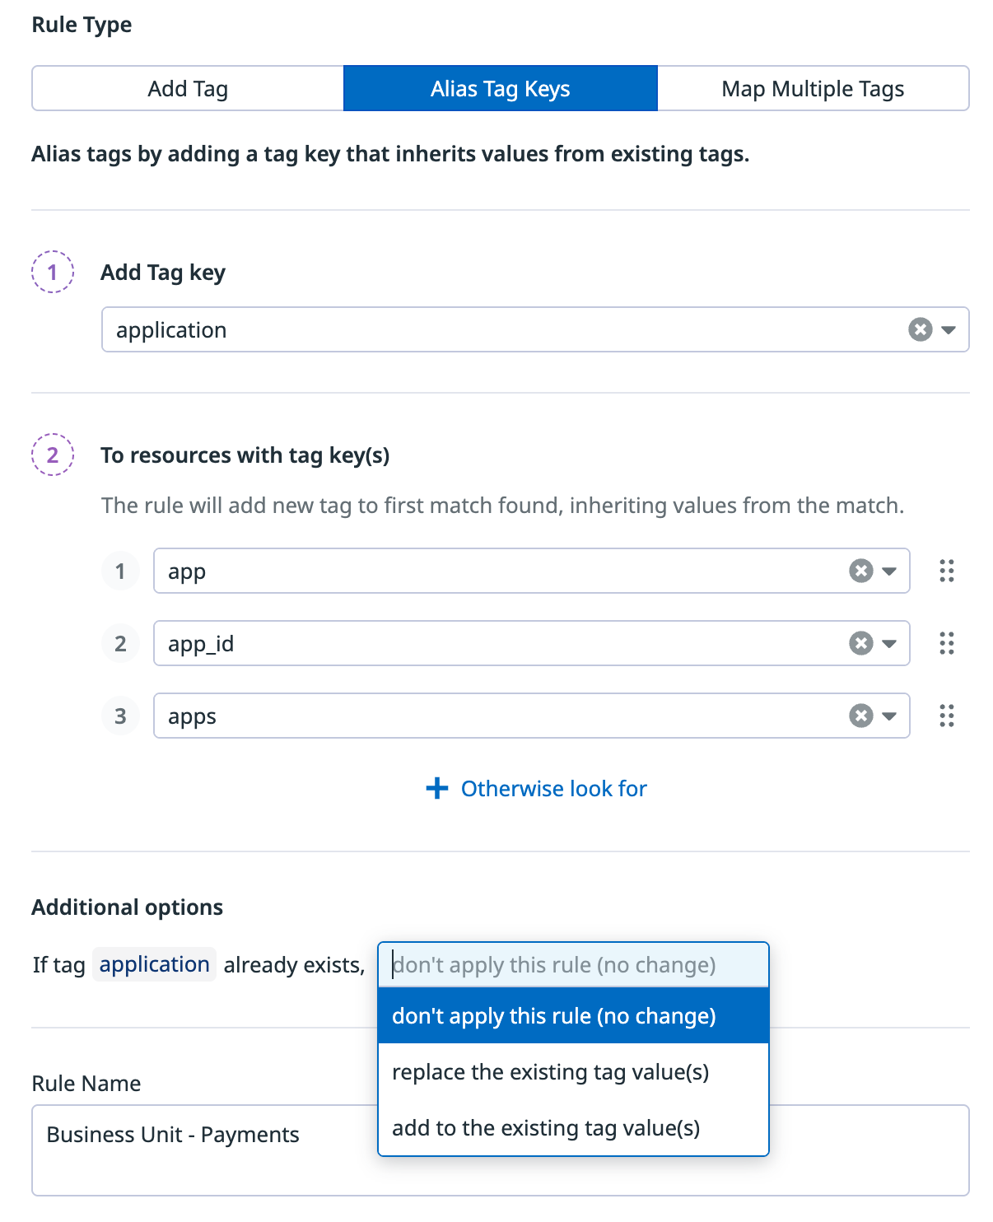Expand the 'app_id' tag key dropdown
This screenshot has height=1222, width=993.
point(889,644)
